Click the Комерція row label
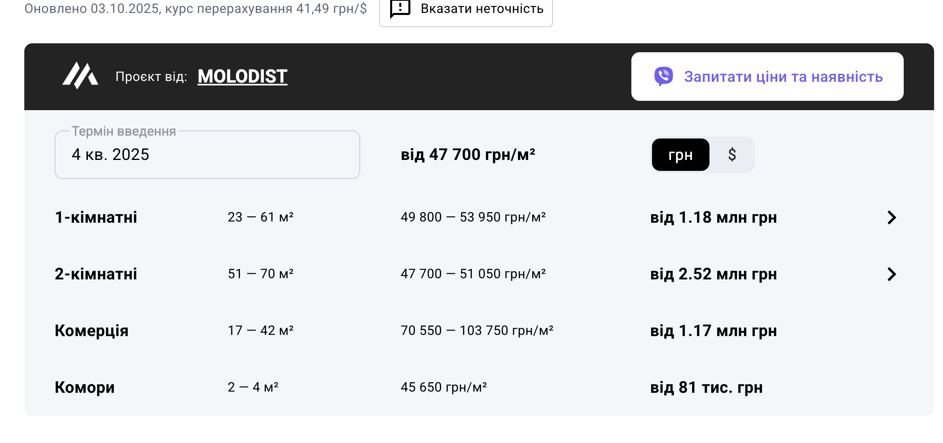Image resolution: width=943 pixels, height=443 pixels. 91,331
